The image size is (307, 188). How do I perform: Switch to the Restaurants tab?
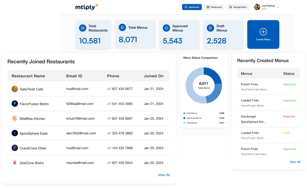tap(214, 7)
